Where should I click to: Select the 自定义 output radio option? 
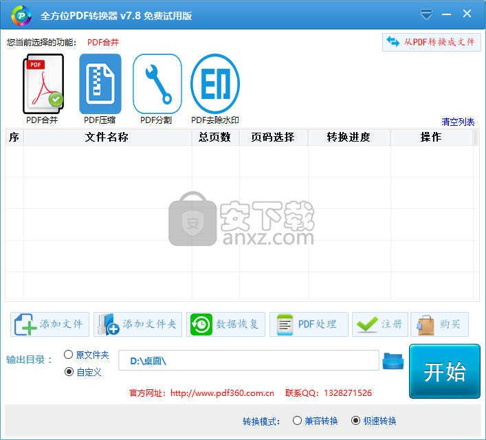pyautogui.click(x=69, y=372)
